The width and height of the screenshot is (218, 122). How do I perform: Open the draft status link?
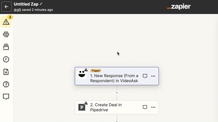tap(17, 10)
